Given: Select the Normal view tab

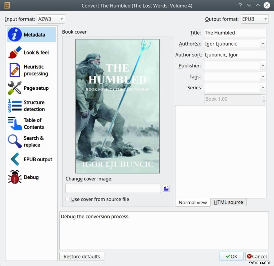Looking at the screenshot, I should pyautogui.click(x=192, y=202).
